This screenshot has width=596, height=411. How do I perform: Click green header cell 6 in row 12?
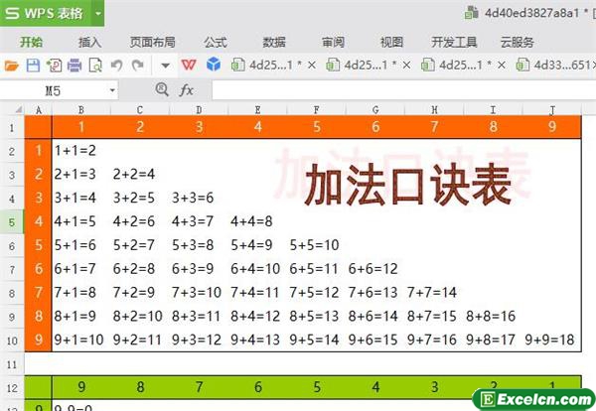point(257,387)
